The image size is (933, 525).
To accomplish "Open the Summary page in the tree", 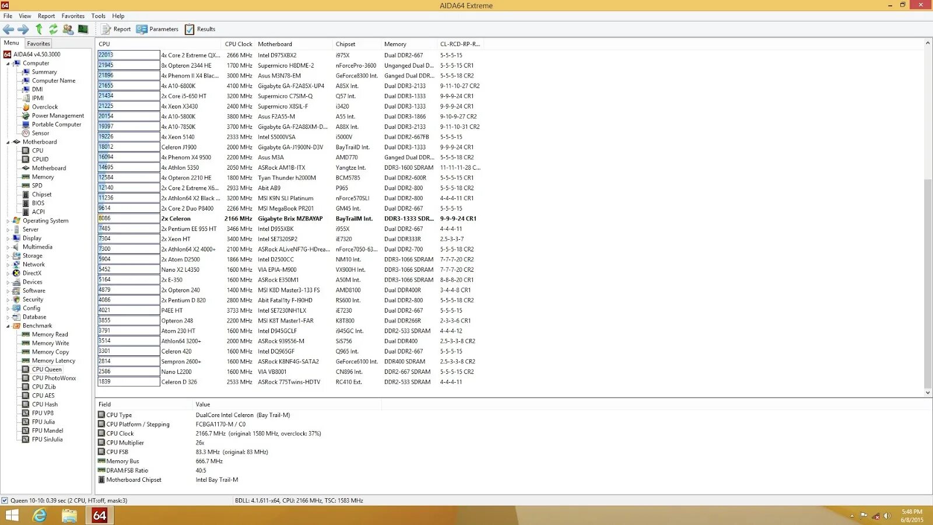I will (44, 72).
